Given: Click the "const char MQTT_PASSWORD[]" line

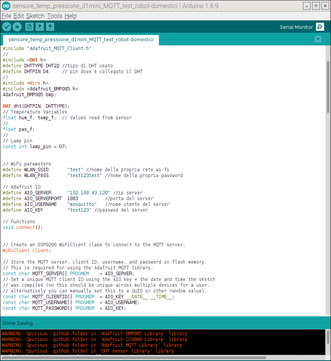Looking at the screenshot, I should pyautogui.click(x=64, y=308).
